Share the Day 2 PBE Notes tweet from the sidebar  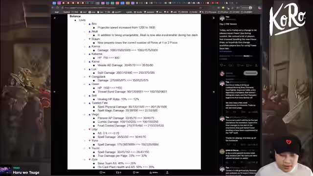click(x=256, y=66)
